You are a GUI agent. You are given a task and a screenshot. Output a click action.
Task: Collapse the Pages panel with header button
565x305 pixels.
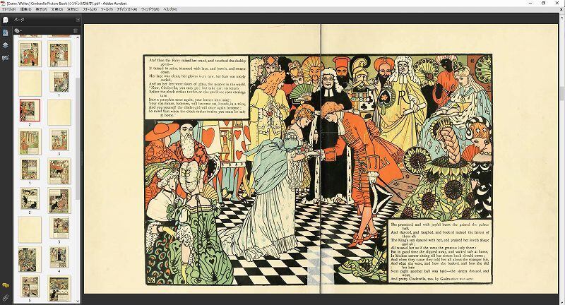pyautogui.click(x=78, y=20)
